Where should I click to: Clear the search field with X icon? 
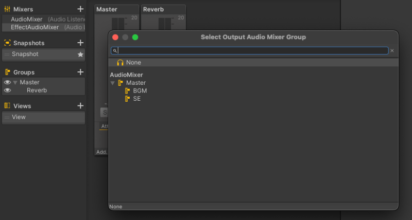coord(392,50)
